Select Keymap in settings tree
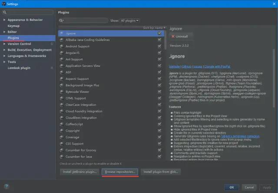 click(x=13, y=26)
